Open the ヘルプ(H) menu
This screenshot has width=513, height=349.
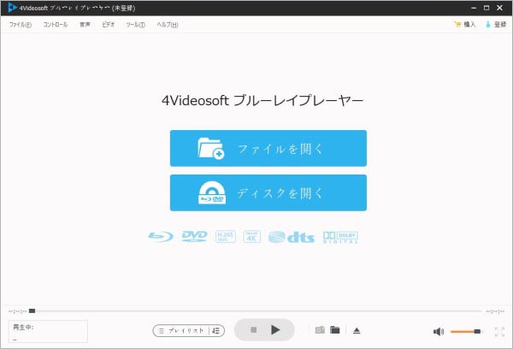point(168,25)
